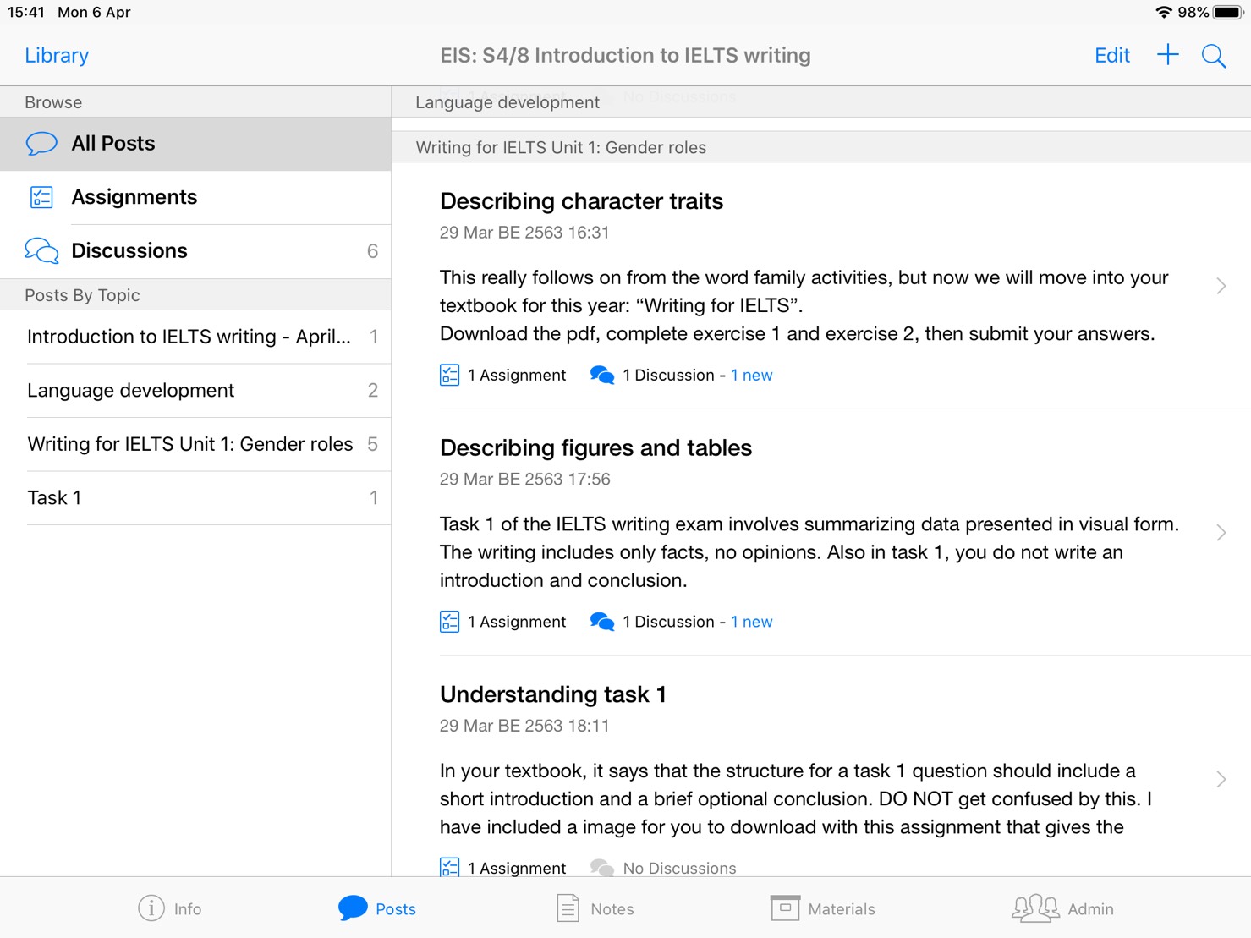Tap the course title 'EIS: S4/8 Introduction to IELTS writing'

[x=625, y=56]
